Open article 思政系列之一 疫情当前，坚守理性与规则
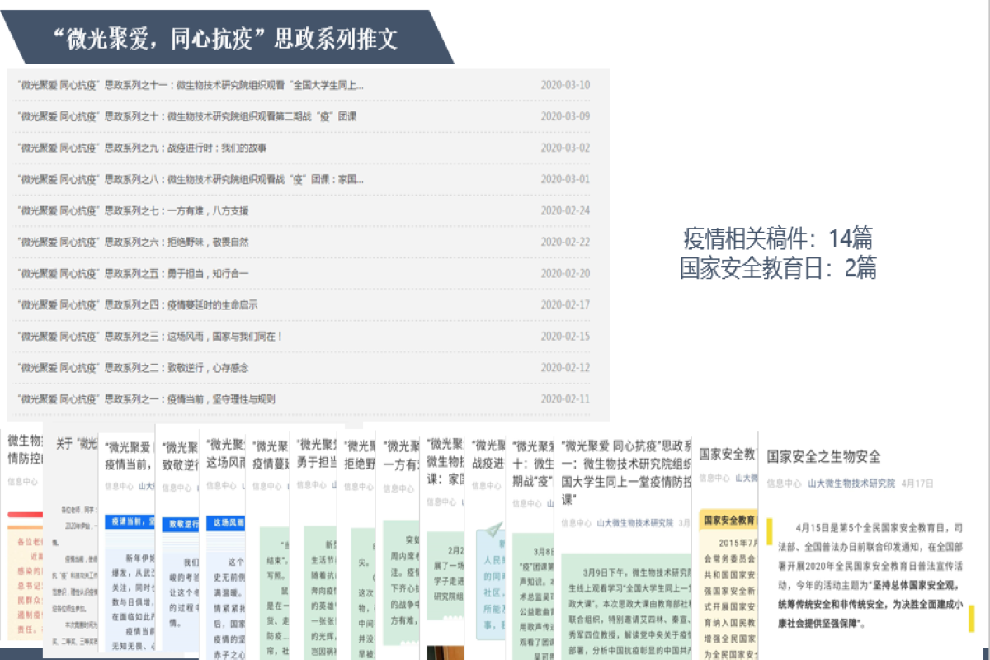990x660 pixels. pos(146,398)
